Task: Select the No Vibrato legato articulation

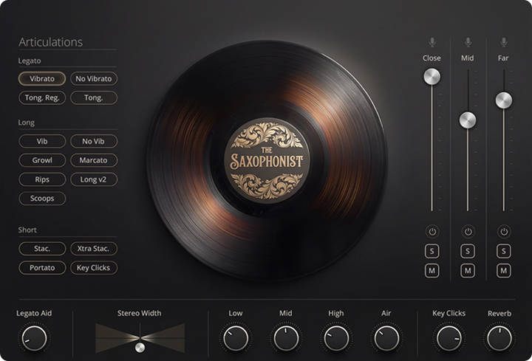Action: [x=94, y=79]
